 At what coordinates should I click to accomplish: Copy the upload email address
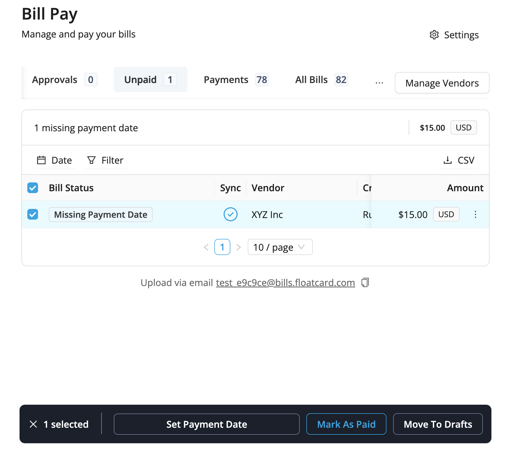[365, 283]
